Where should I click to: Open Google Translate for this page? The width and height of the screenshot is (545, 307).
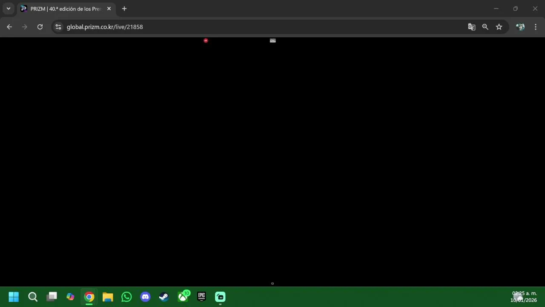pos(471,27)
